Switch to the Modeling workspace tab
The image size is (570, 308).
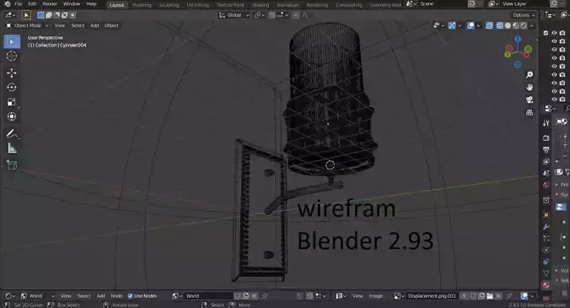[x=142, y=5]
